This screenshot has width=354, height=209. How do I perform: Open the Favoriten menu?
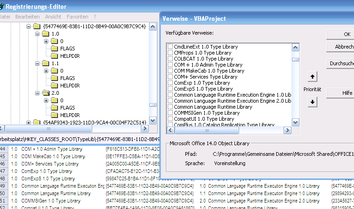(77, 17)
